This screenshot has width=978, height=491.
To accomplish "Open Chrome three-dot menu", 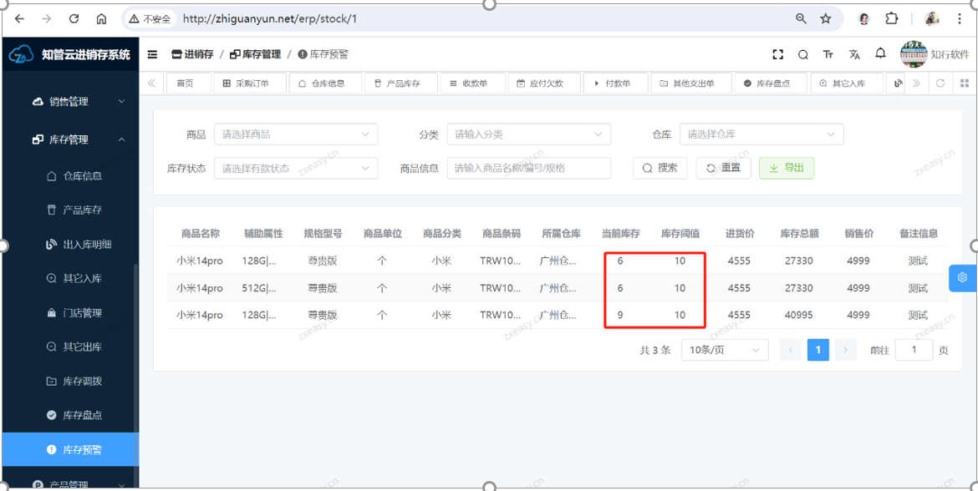I will (960, 18).
